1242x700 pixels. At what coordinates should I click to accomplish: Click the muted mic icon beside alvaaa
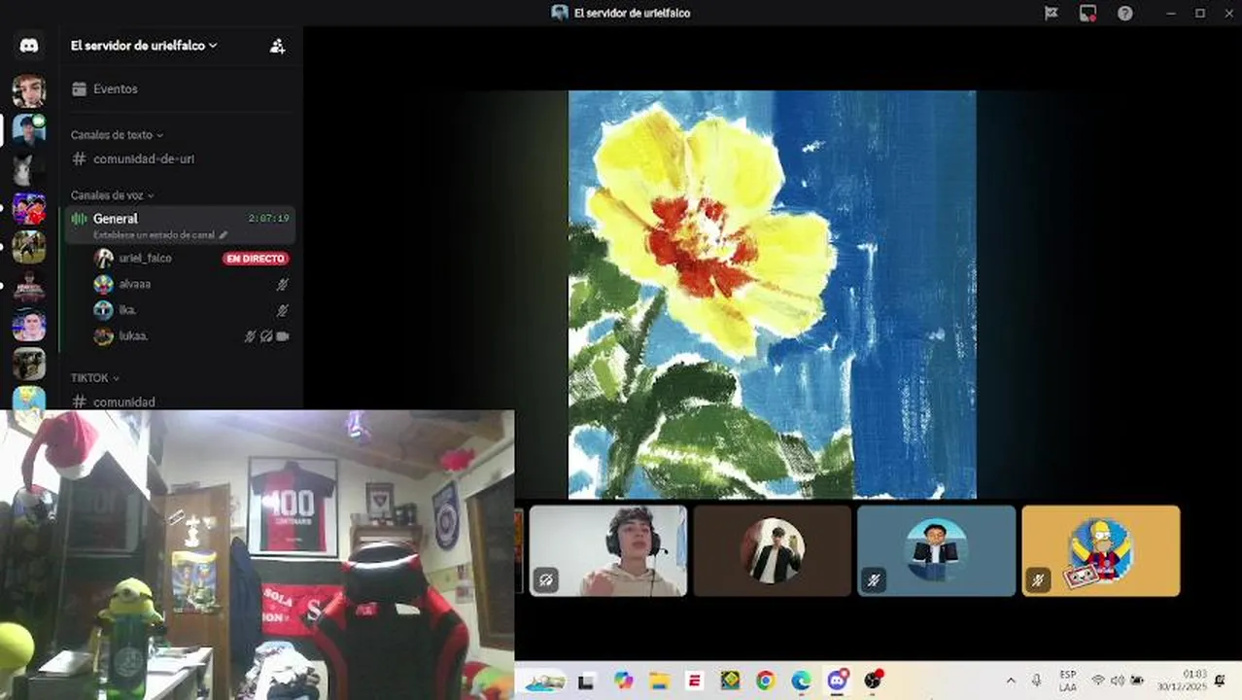point(283,284)
